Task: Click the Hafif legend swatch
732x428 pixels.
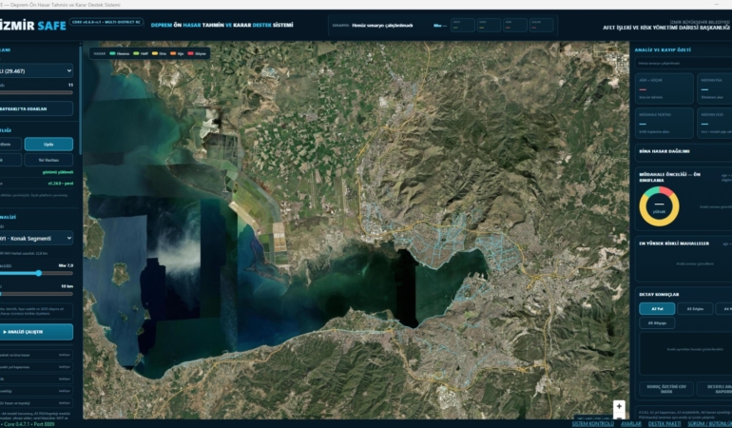Action: coord(136,53)
